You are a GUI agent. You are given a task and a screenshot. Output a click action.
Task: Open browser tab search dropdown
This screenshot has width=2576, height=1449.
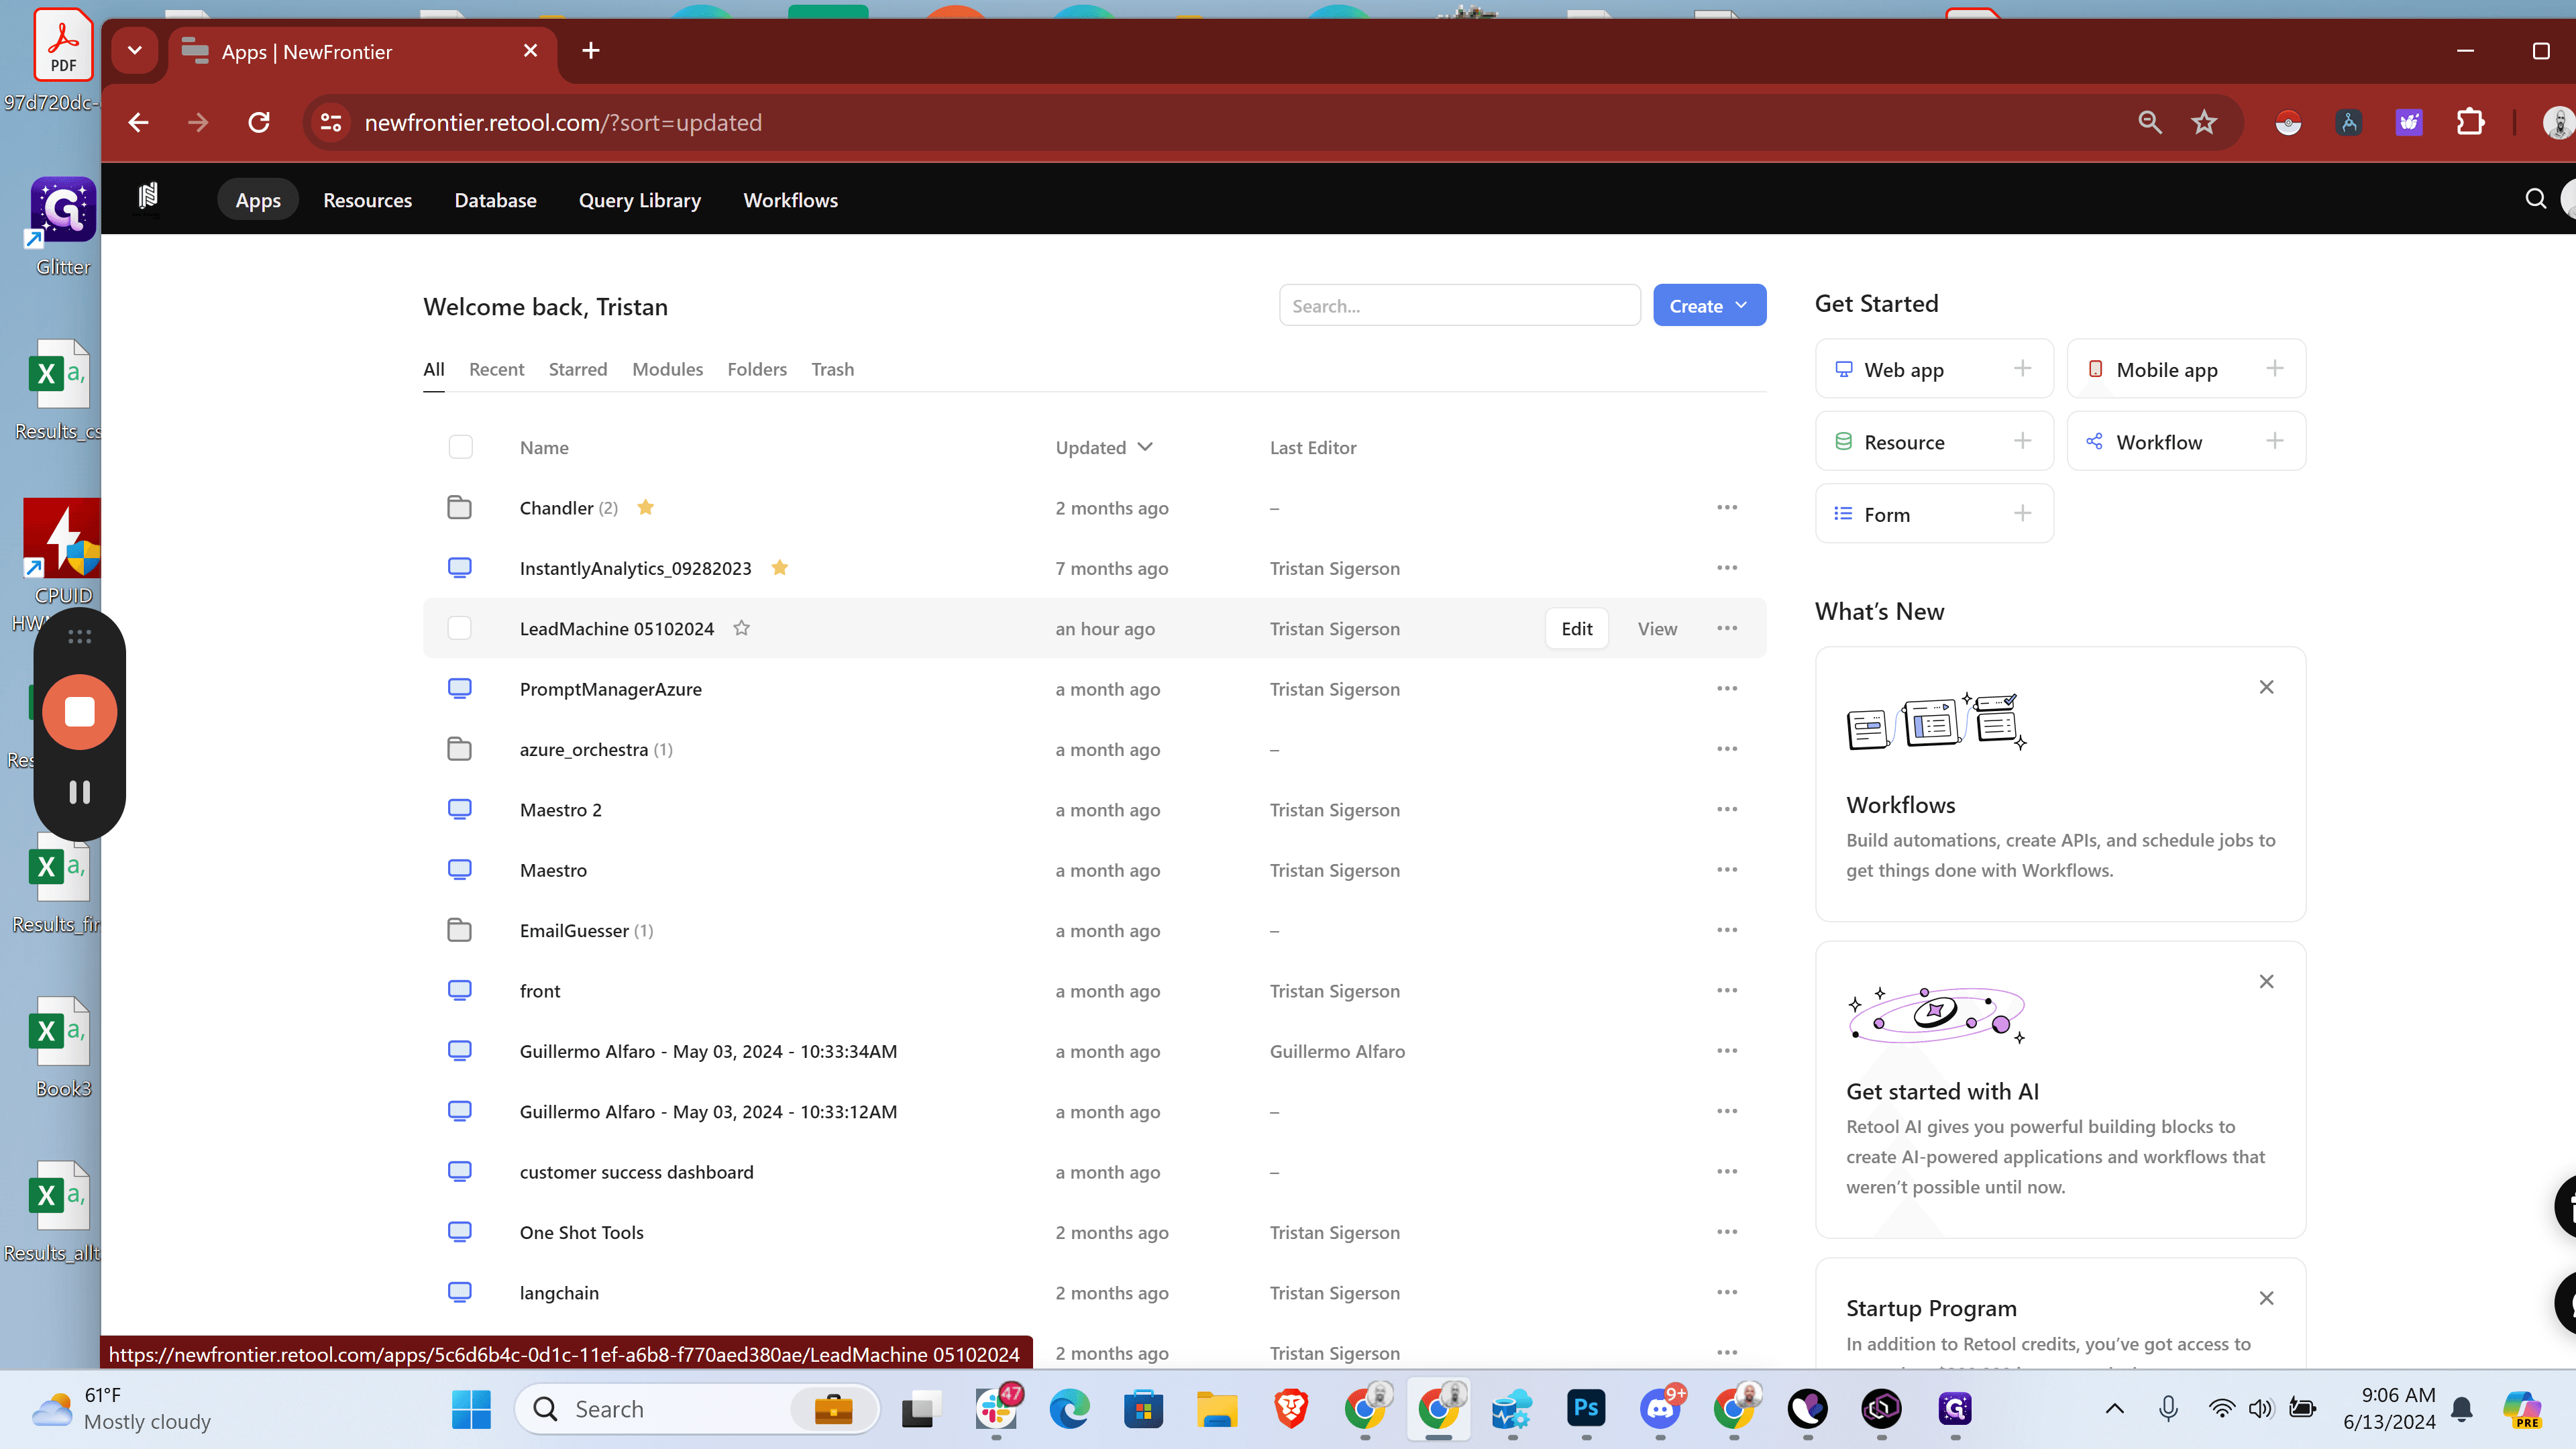pyautogui.click(x=134, y=50)
